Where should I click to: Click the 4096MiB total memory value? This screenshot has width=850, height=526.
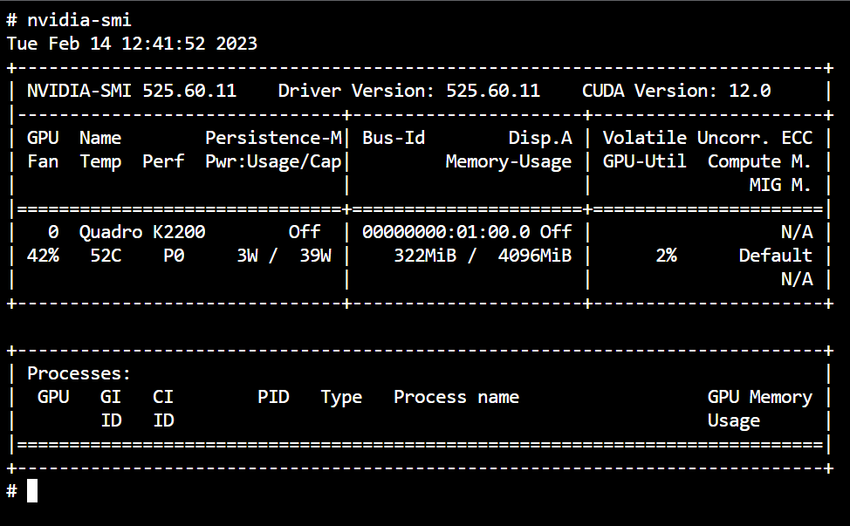(535, 255)
